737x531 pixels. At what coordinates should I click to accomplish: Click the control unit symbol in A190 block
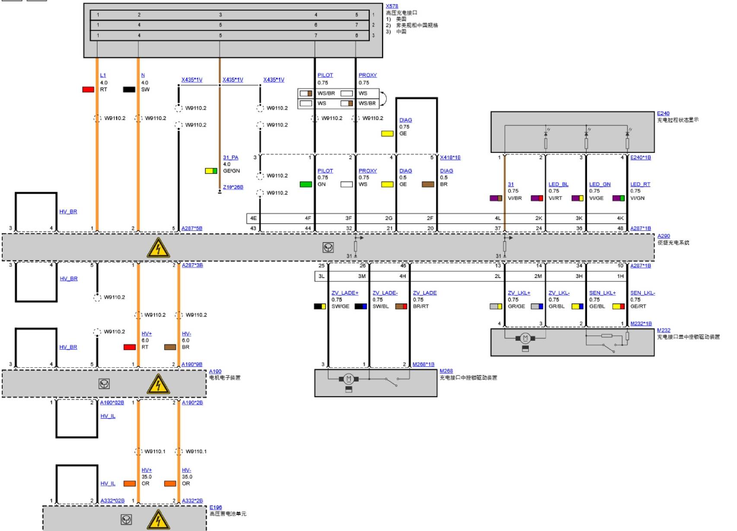(x=104, y=384)
